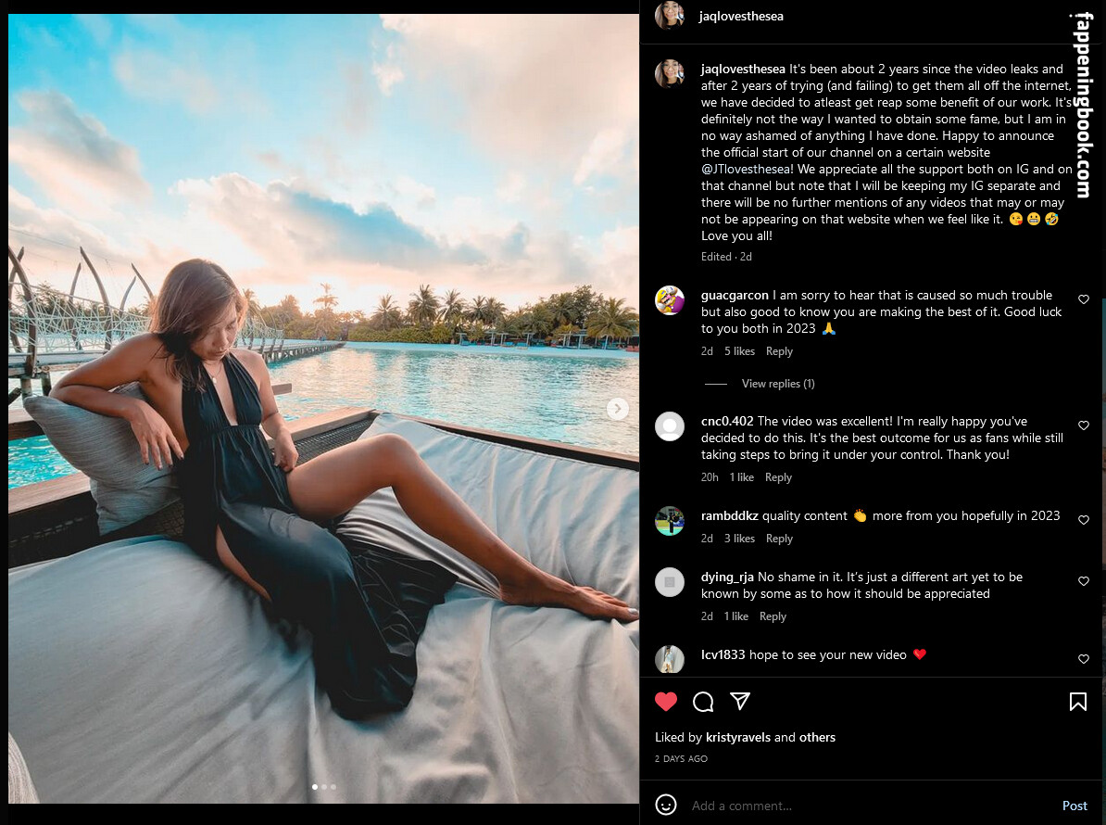Screen dimensions: 1106x825
Task: Expand View replies (1) under guacgarcon
Action: click(x=778, y=383)
